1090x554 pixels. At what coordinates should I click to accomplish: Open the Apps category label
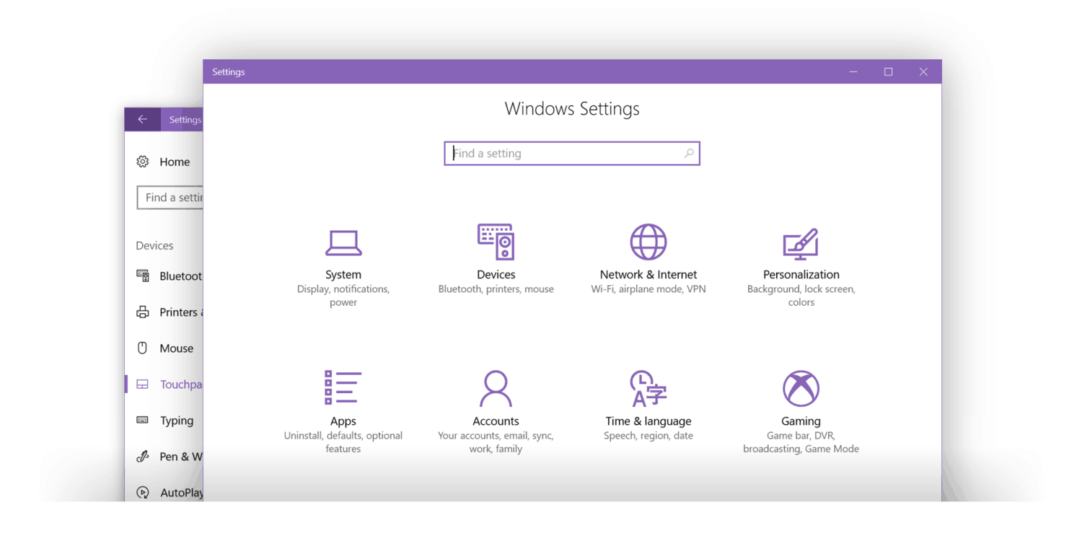(343, 421)
